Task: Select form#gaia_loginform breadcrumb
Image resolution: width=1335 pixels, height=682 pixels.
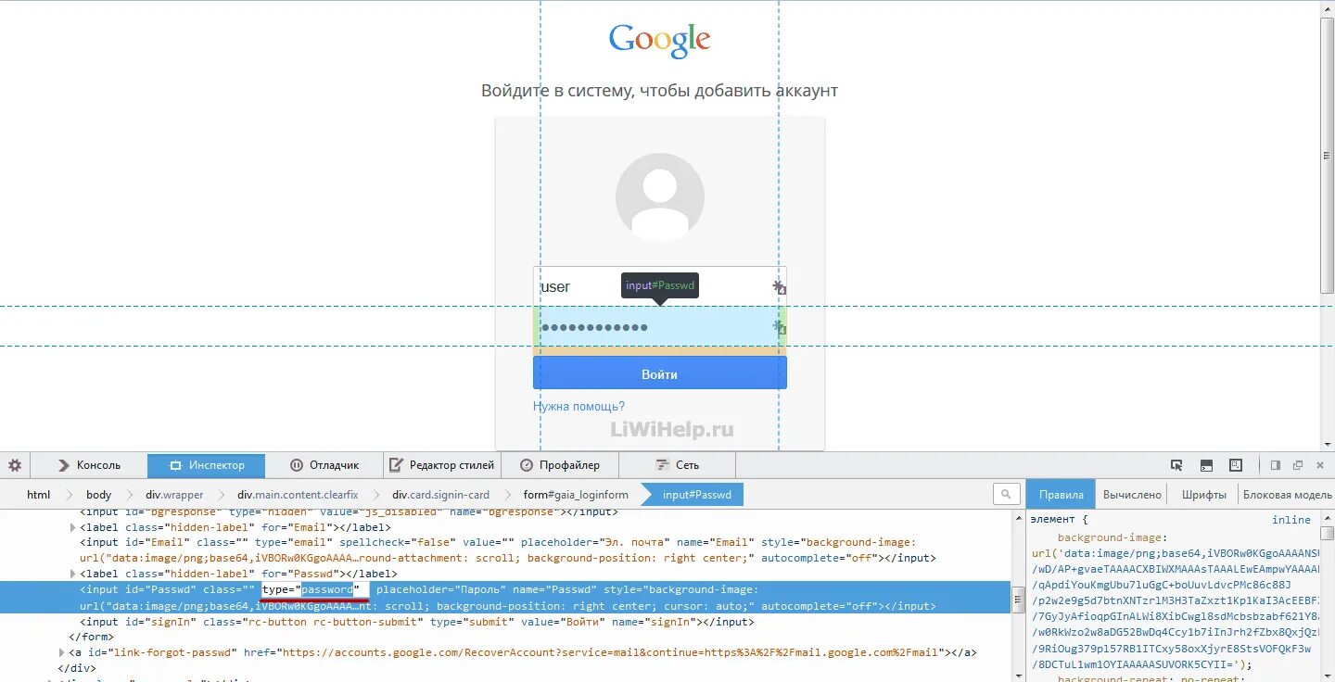Action: point(576,495)
